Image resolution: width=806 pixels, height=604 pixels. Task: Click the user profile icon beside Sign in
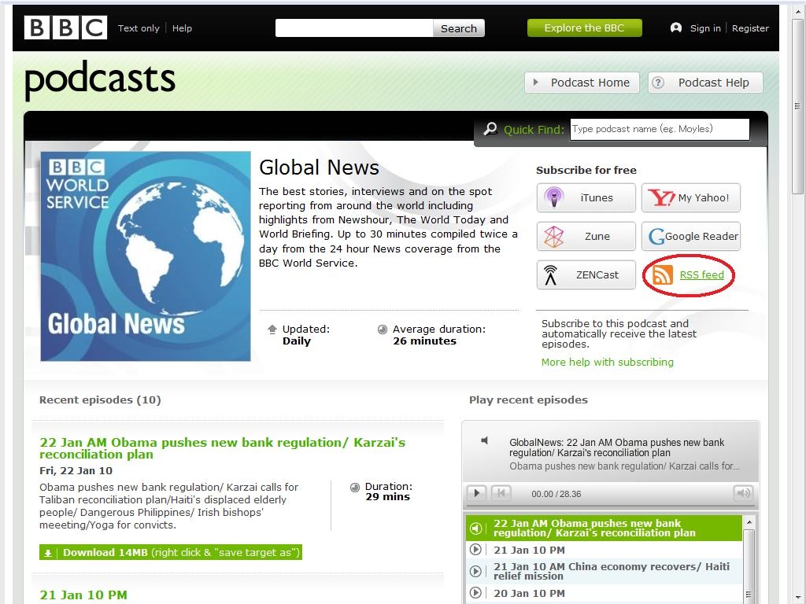pyautogui.click(x=676, y=28)
